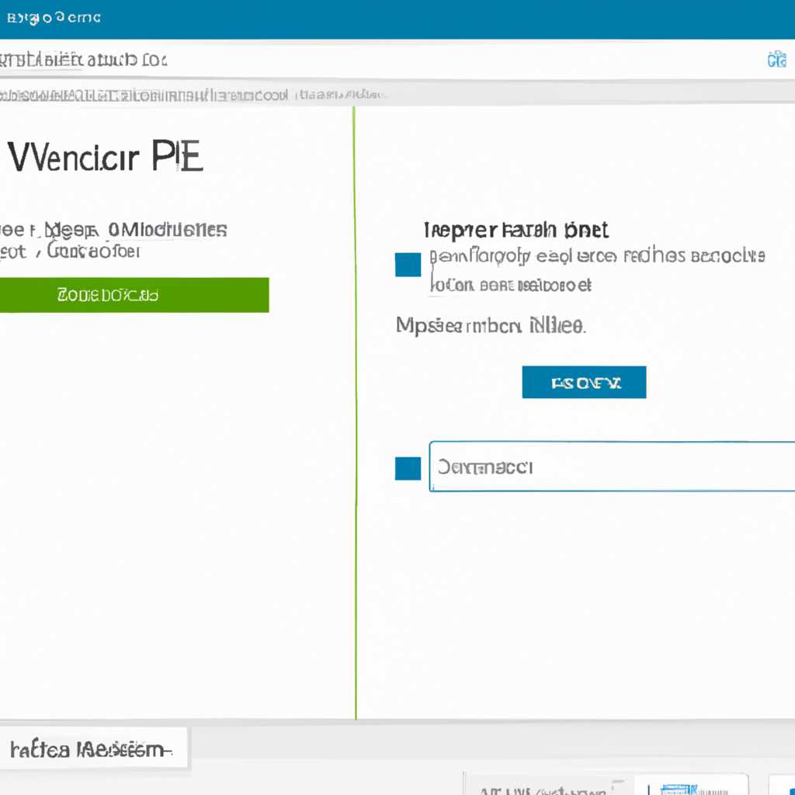Tick the blue checkbox beside the paragraph text

pos(408,265)
